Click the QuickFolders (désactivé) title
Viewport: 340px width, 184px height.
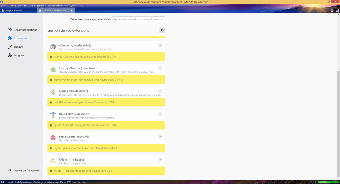75,114
